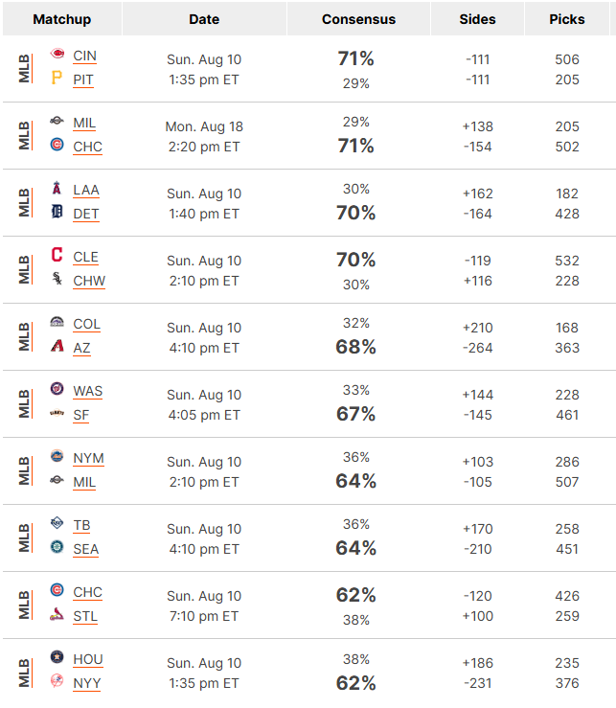616x708 pixels.
Task: Click the Astros logo beside HOU
Action: pos(57,657)
